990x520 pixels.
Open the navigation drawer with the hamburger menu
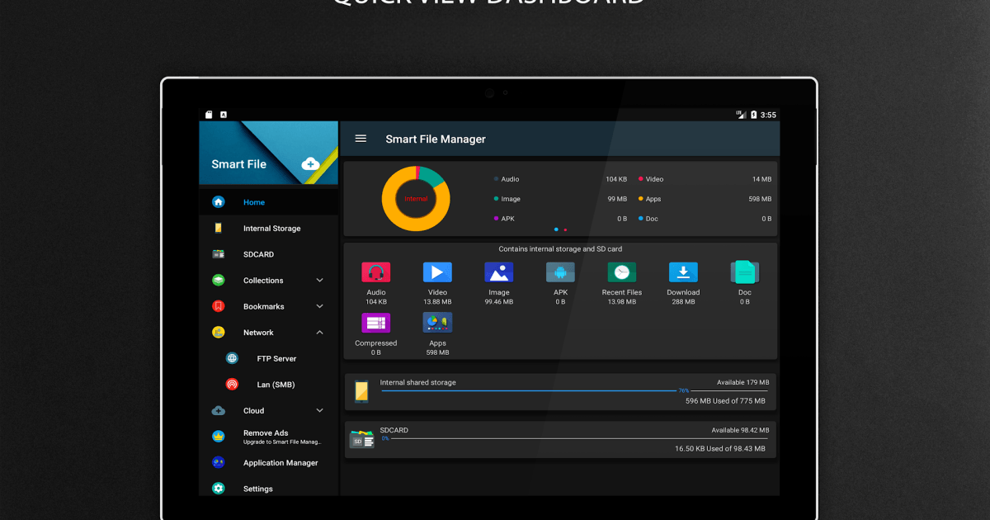click(361, 138)
